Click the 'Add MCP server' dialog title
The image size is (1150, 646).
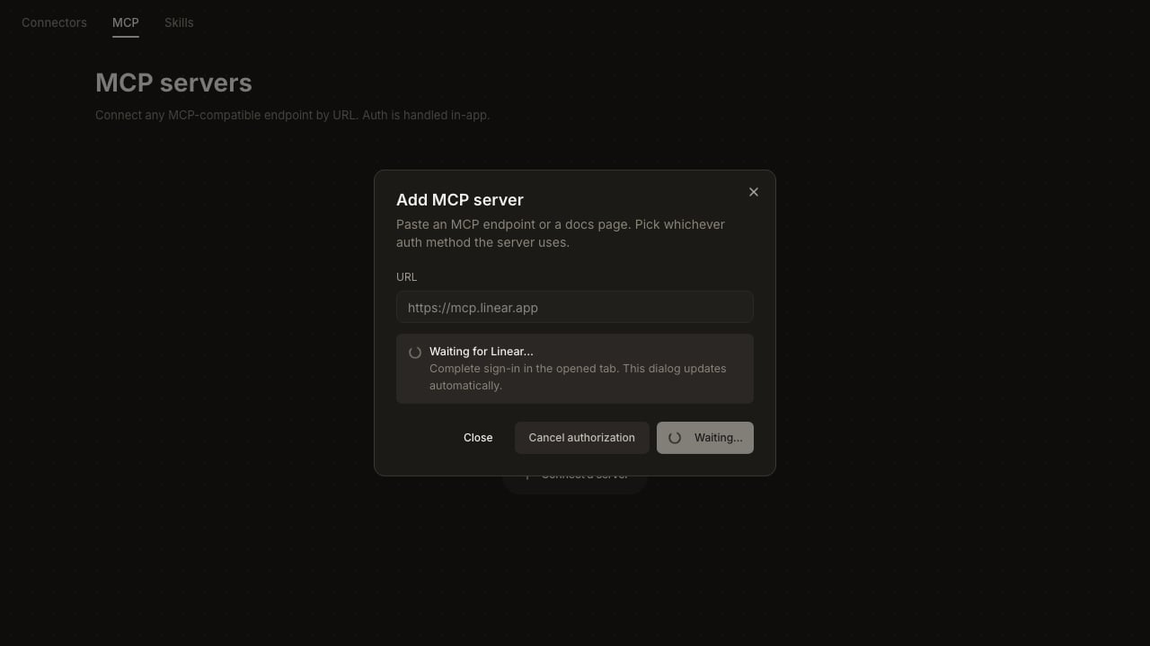point(460,200)
